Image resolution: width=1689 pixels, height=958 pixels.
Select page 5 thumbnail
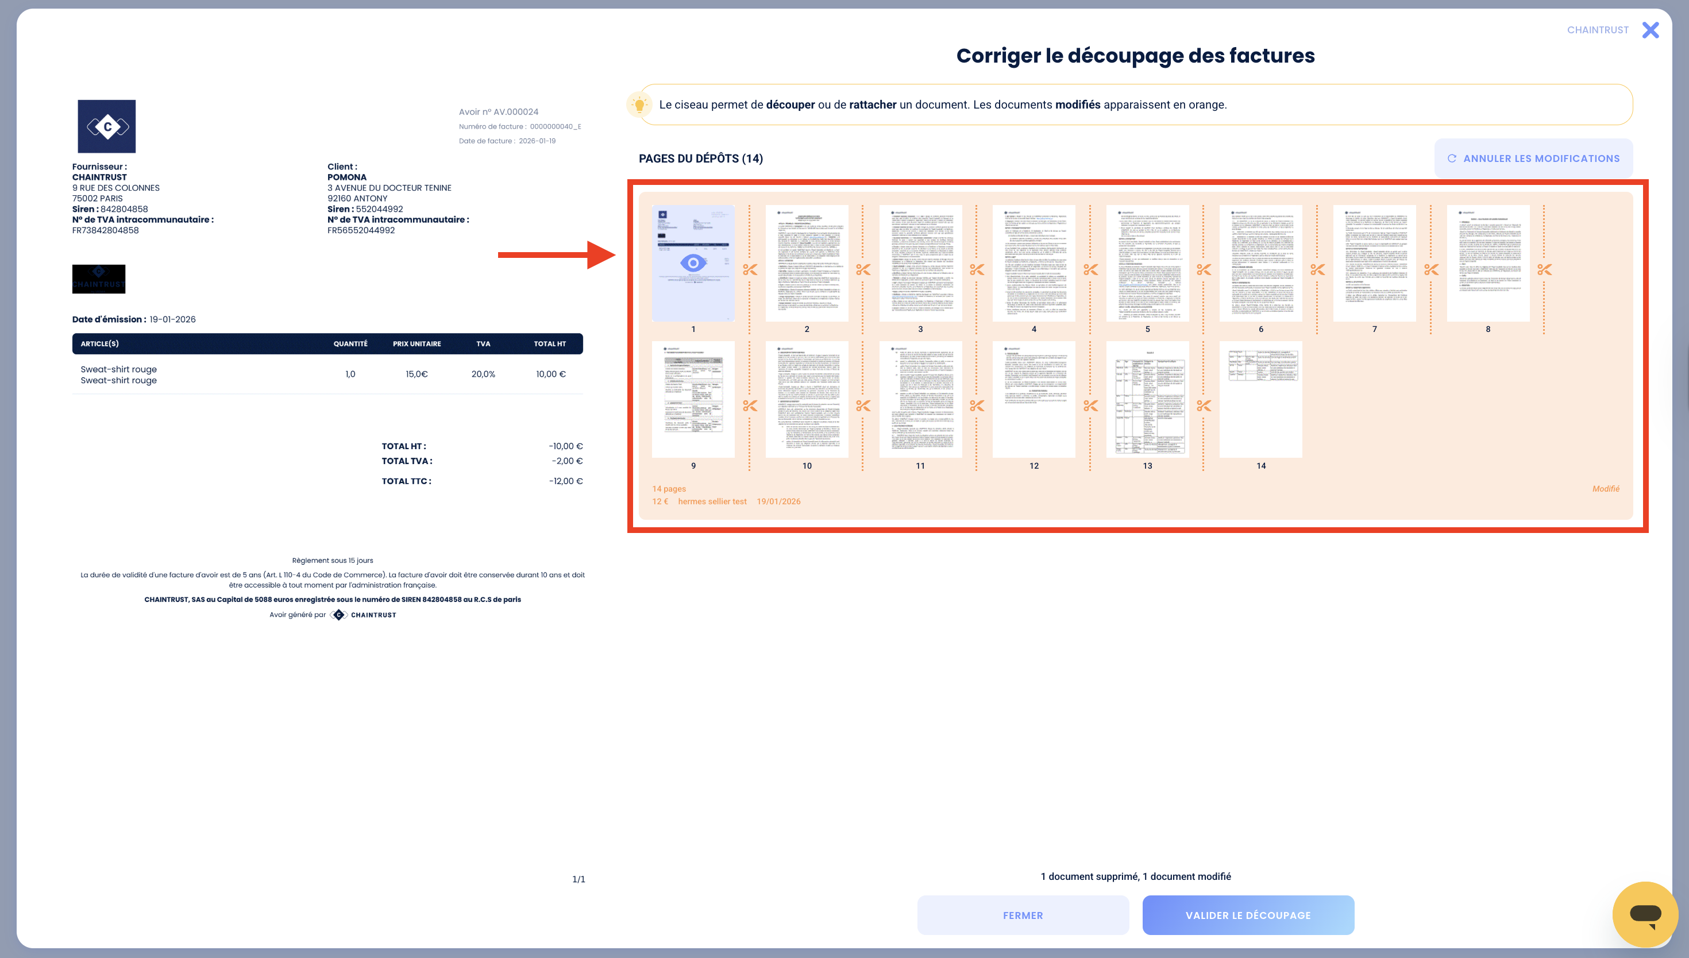coord(1147,263)
